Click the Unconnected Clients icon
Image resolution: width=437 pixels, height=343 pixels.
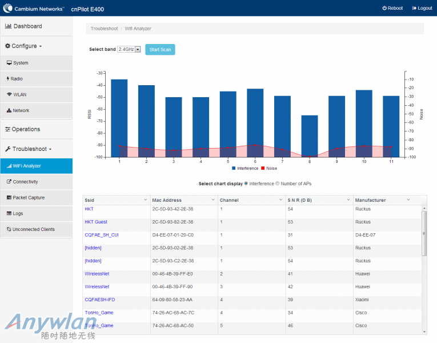(x=9, y=230)
